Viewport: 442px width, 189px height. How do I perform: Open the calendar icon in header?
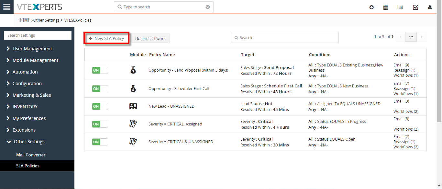(386, 7)
